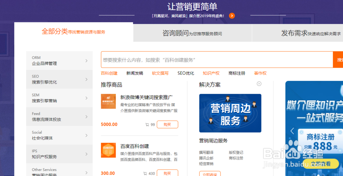The height and width of the screenshot is (176, 343).
Task: Click the cart icon next to 99
Action: (147, 125)
